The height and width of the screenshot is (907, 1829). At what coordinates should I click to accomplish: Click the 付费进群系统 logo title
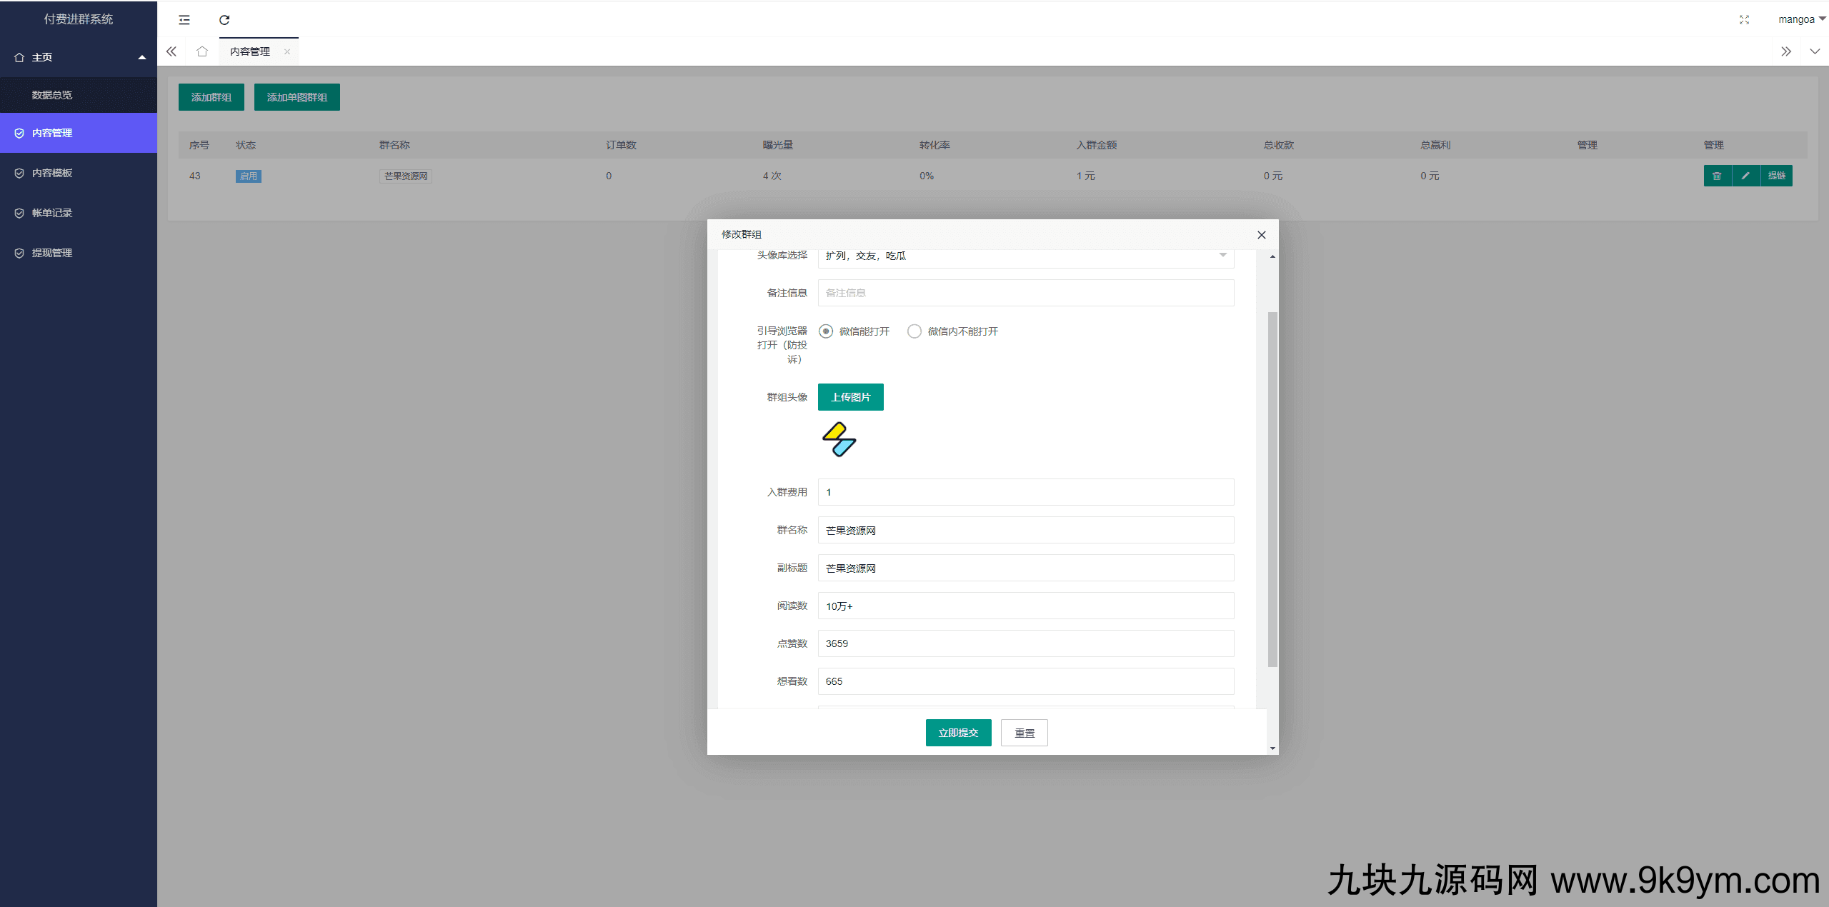79,19
